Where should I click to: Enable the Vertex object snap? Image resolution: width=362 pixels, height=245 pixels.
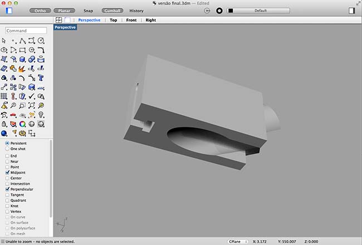point(7,211)
